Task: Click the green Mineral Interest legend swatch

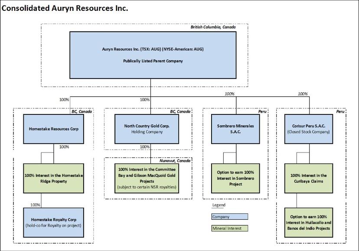Action: [x=229, y=228]
